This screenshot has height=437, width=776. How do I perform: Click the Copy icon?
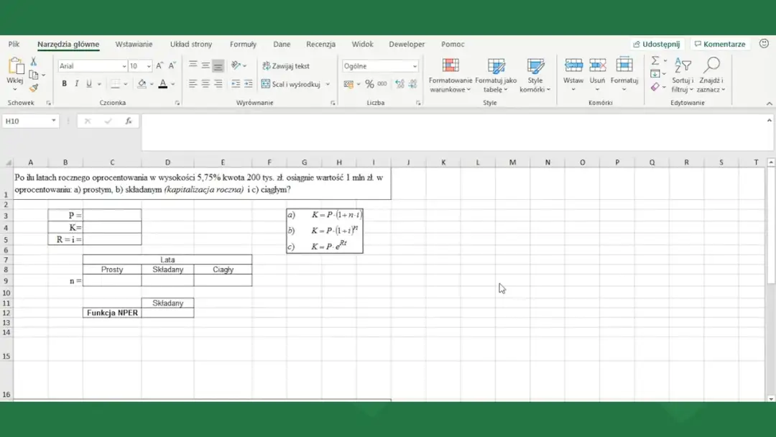point(34,75)
